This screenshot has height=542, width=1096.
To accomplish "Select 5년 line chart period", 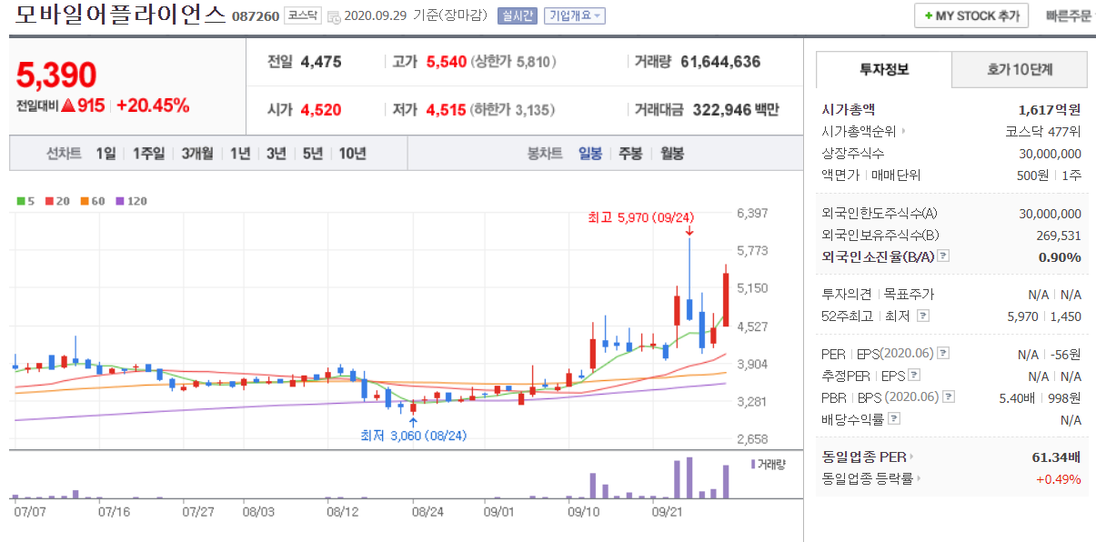I will pos(312,154).
